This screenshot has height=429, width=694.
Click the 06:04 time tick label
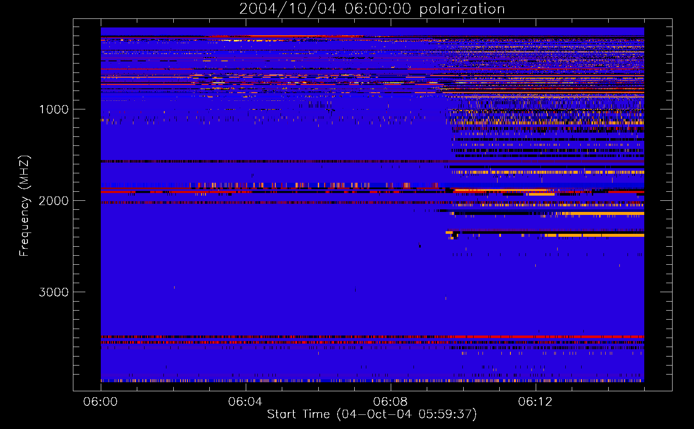(245, 402)
